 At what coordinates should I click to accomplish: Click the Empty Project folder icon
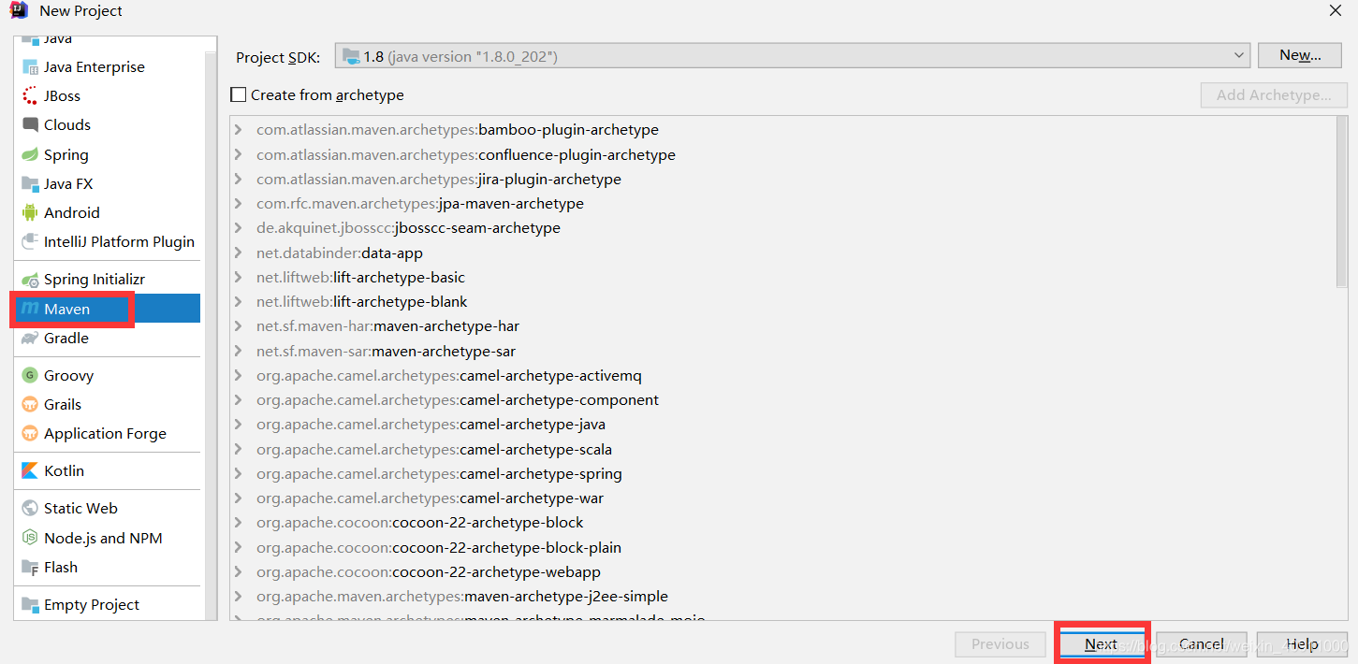(30, 605)
